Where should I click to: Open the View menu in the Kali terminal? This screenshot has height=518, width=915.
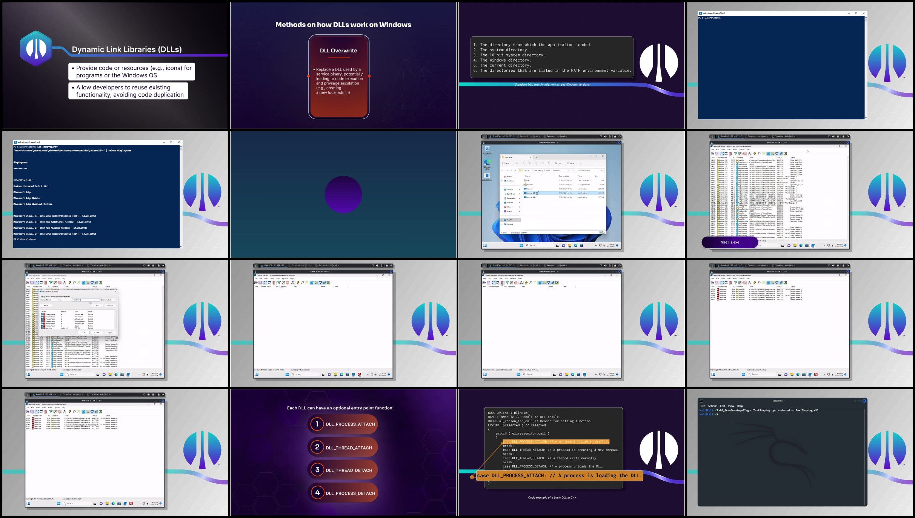point(731,406)
